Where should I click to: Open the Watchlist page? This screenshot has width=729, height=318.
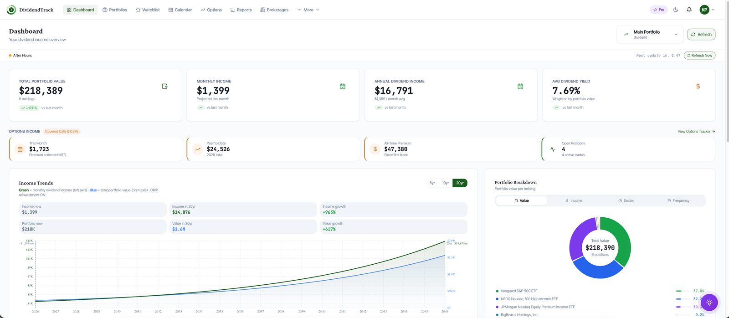(148, 10)
